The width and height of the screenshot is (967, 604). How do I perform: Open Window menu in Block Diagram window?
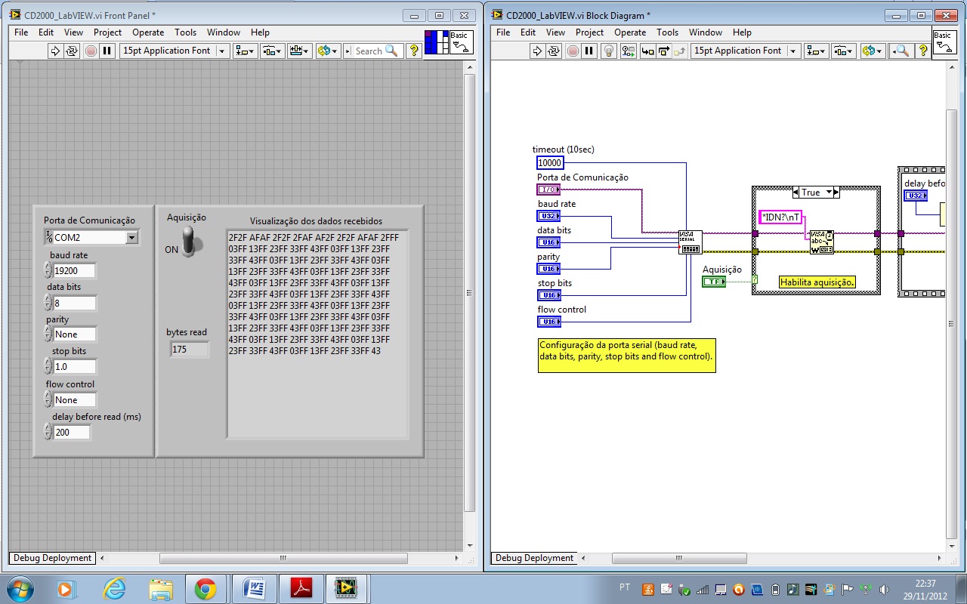point(706,32)
